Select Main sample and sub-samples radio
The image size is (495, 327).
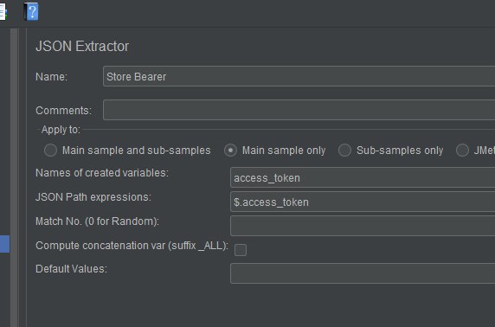coord(50,151)
